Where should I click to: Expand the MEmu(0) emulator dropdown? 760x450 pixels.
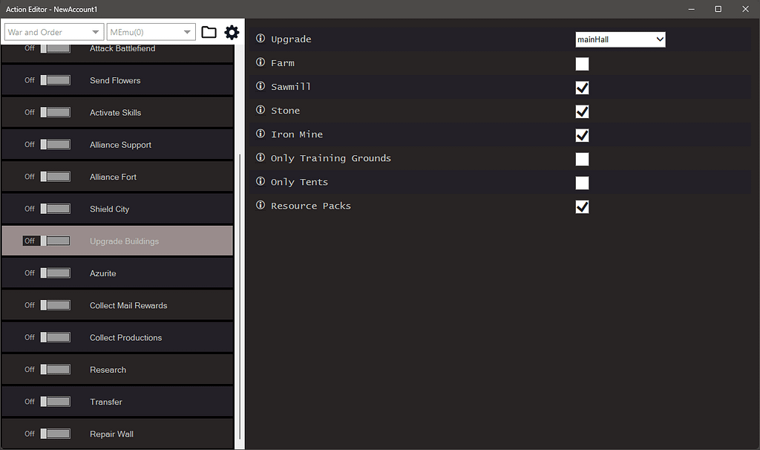click(151, 32)
